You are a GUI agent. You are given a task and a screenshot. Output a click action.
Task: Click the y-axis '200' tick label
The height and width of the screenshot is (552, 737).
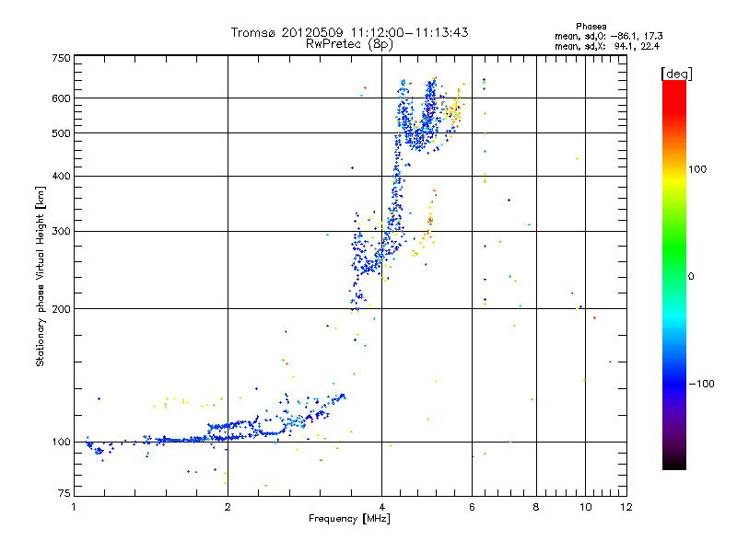click(x=61, y=309)
